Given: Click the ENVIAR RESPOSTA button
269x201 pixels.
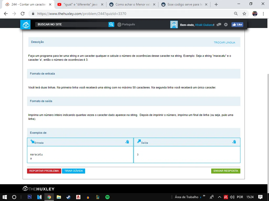Looking at the screenshot, I should (x=226, y=171).
